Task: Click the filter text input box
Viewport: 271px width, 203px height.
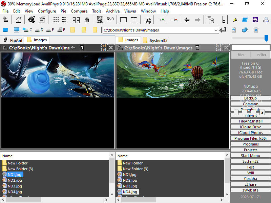Action: pyautogui.click(x=251, y=47)
